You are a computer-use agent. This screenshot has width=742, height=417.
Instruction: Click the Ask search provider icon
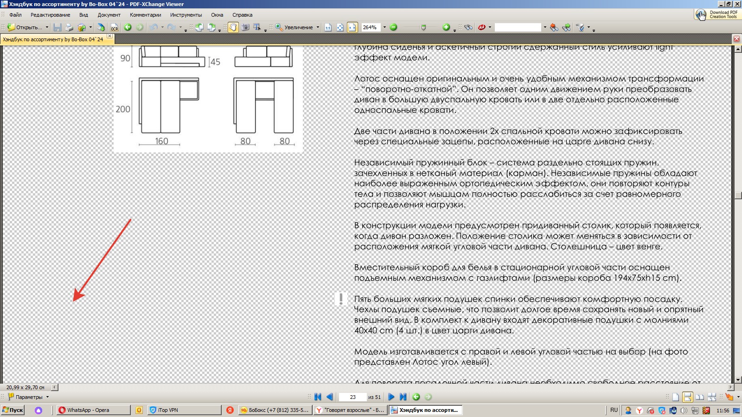point(482,27)
